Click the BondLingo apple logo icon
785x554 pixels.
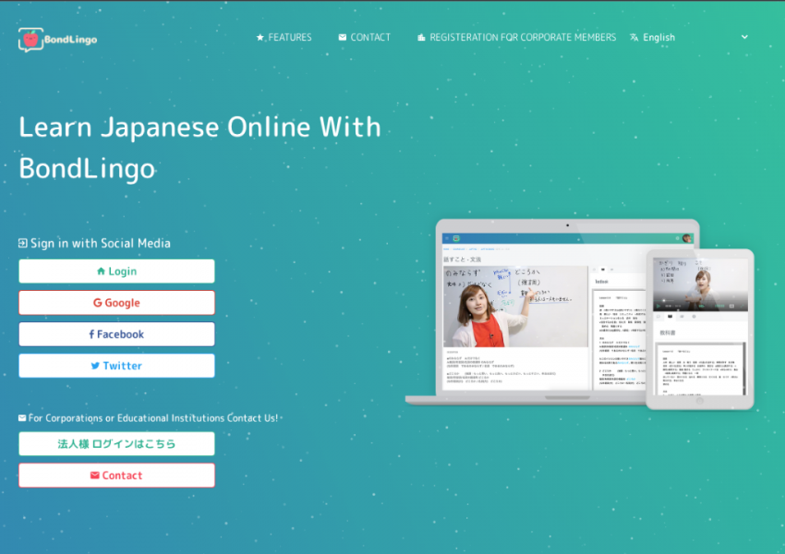tap(31, 39)
